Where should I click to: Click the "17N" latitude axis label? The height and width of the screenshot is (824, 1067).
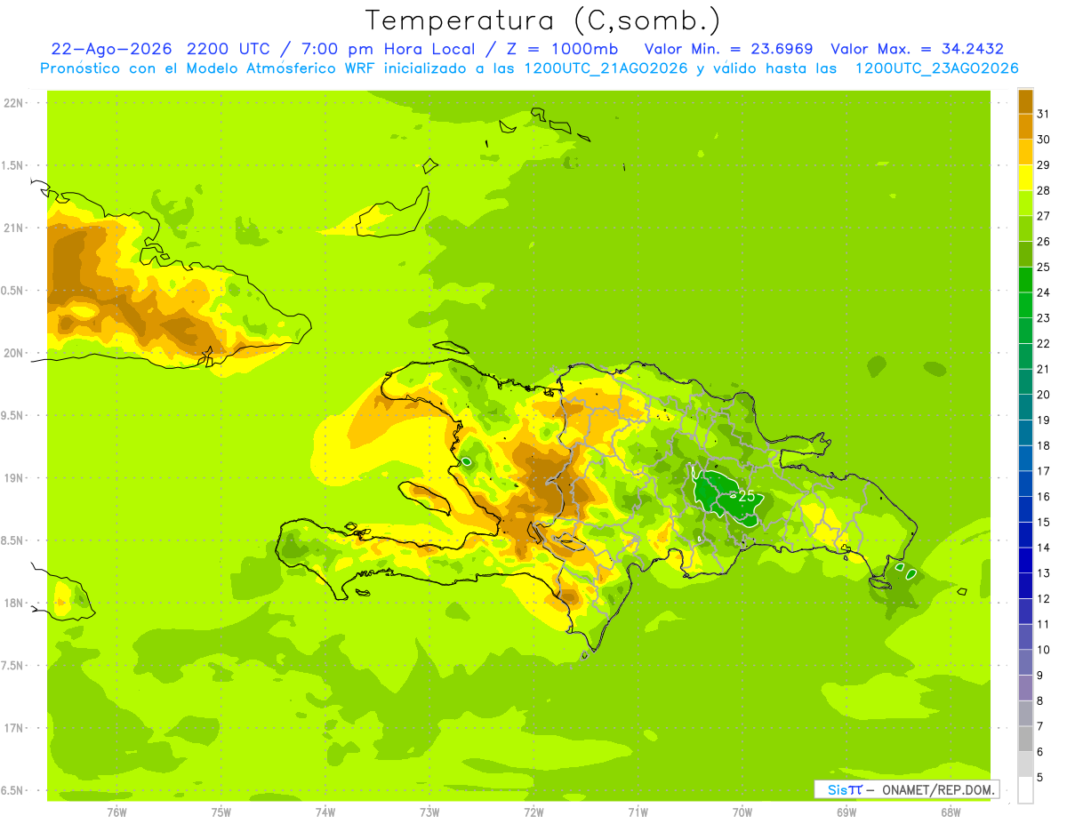tap(13, 728)
